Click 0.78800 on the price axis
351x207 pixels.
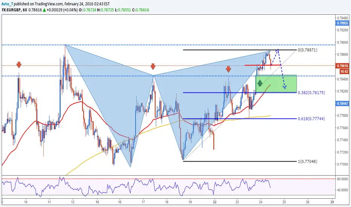343,54
